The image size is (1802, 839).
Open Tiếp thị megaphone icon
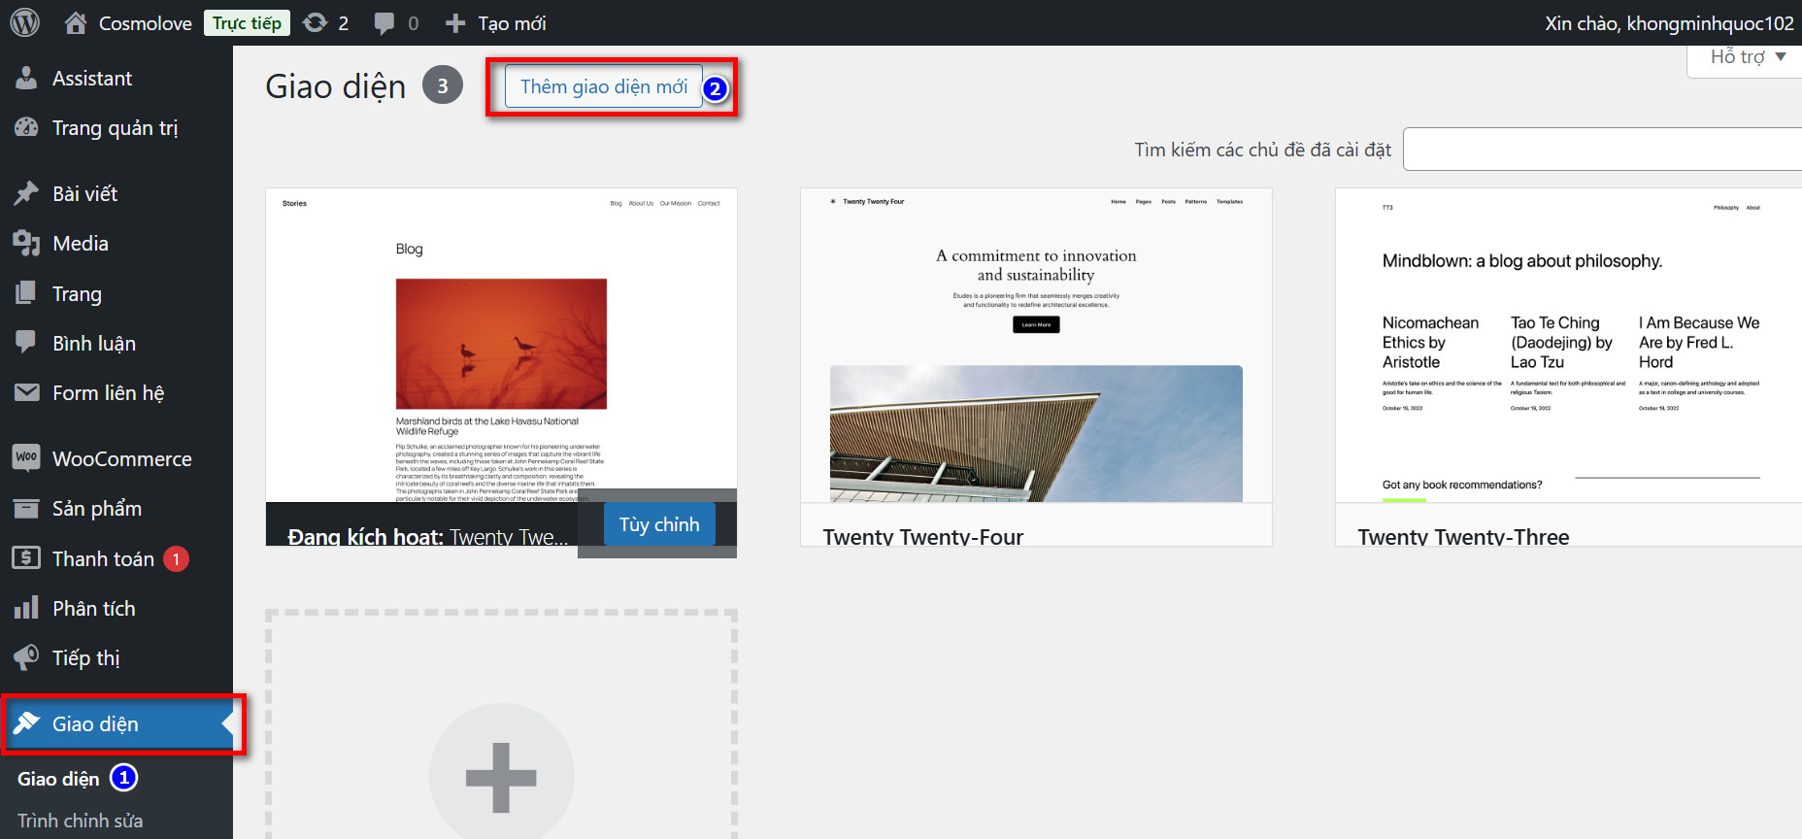(26, 657)
